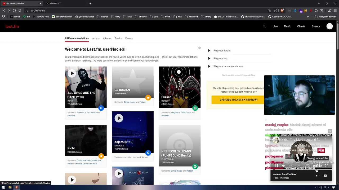The height and width of the screenshot is (190, 339).
Task: Open Wszystkie zakładki folder
Action: 325,17
